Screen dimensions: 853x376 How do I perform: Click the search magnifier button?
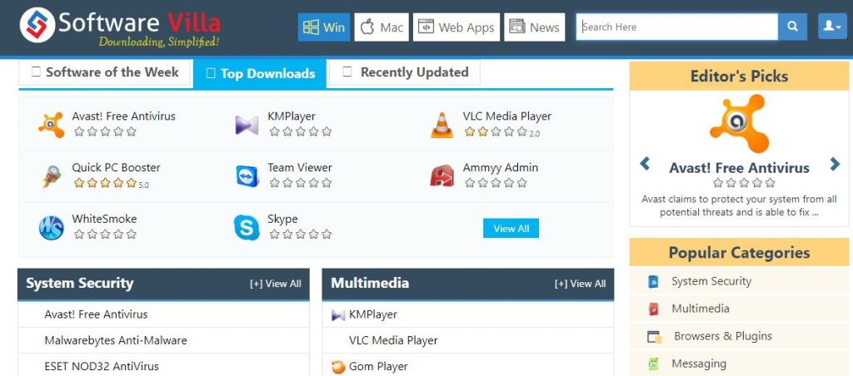(x=793, y=27)
